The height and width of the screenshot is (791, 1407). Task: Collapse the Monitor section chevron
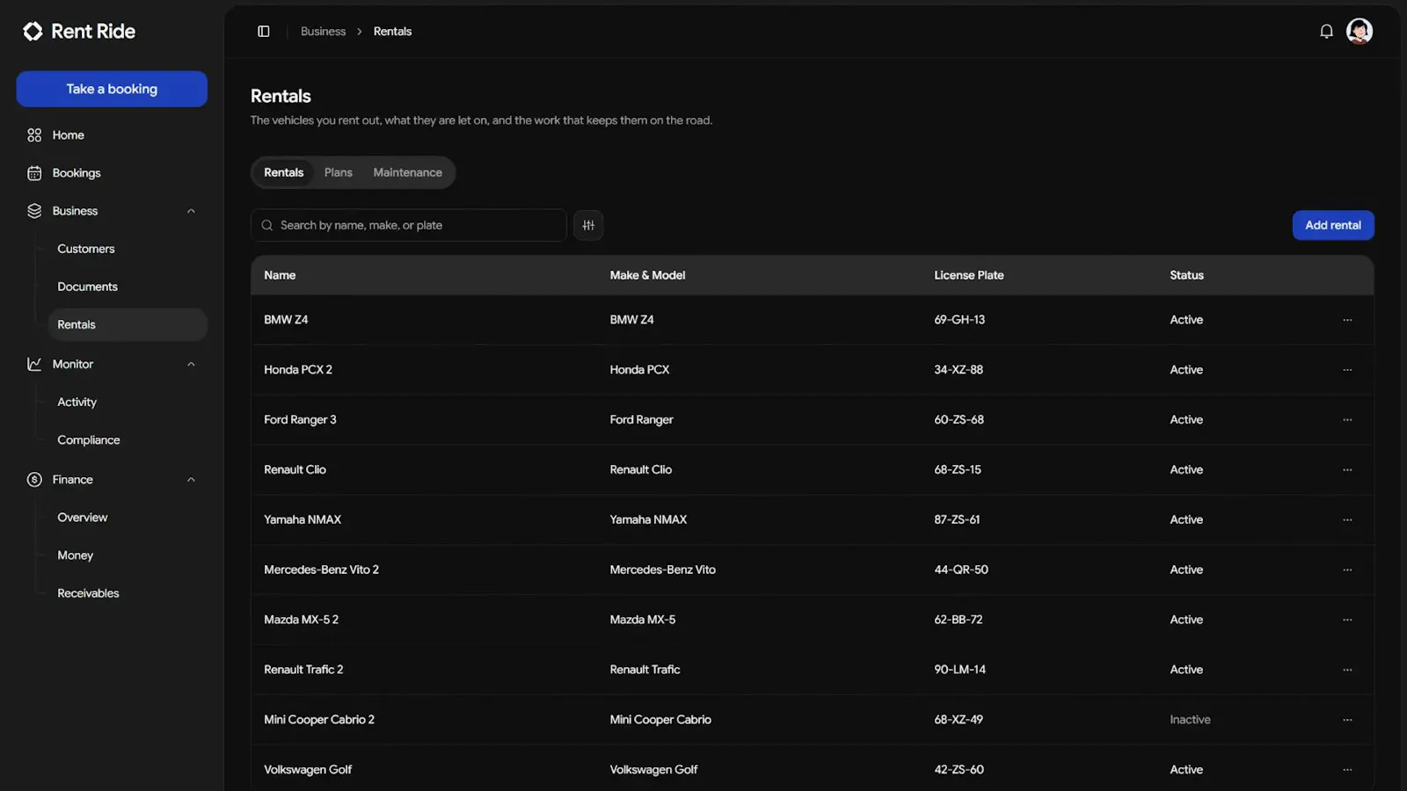click(x=191, y=364)
